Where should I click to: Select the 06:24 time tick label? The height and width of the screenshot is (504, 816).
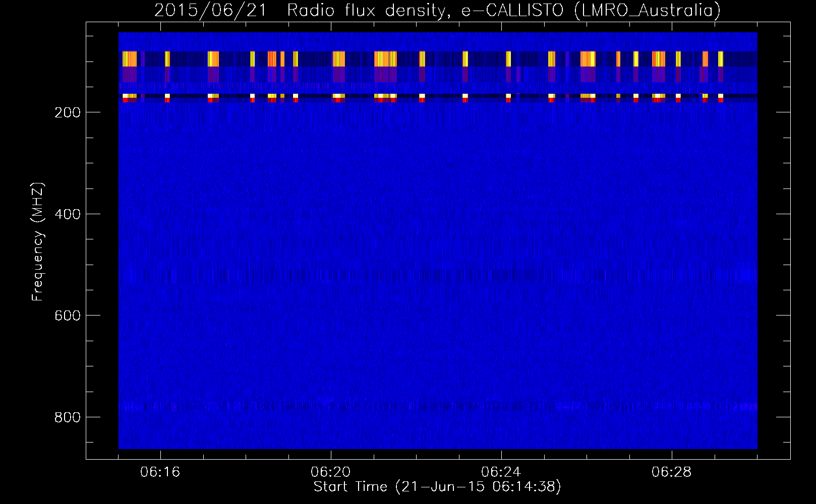tap(501, 472)
